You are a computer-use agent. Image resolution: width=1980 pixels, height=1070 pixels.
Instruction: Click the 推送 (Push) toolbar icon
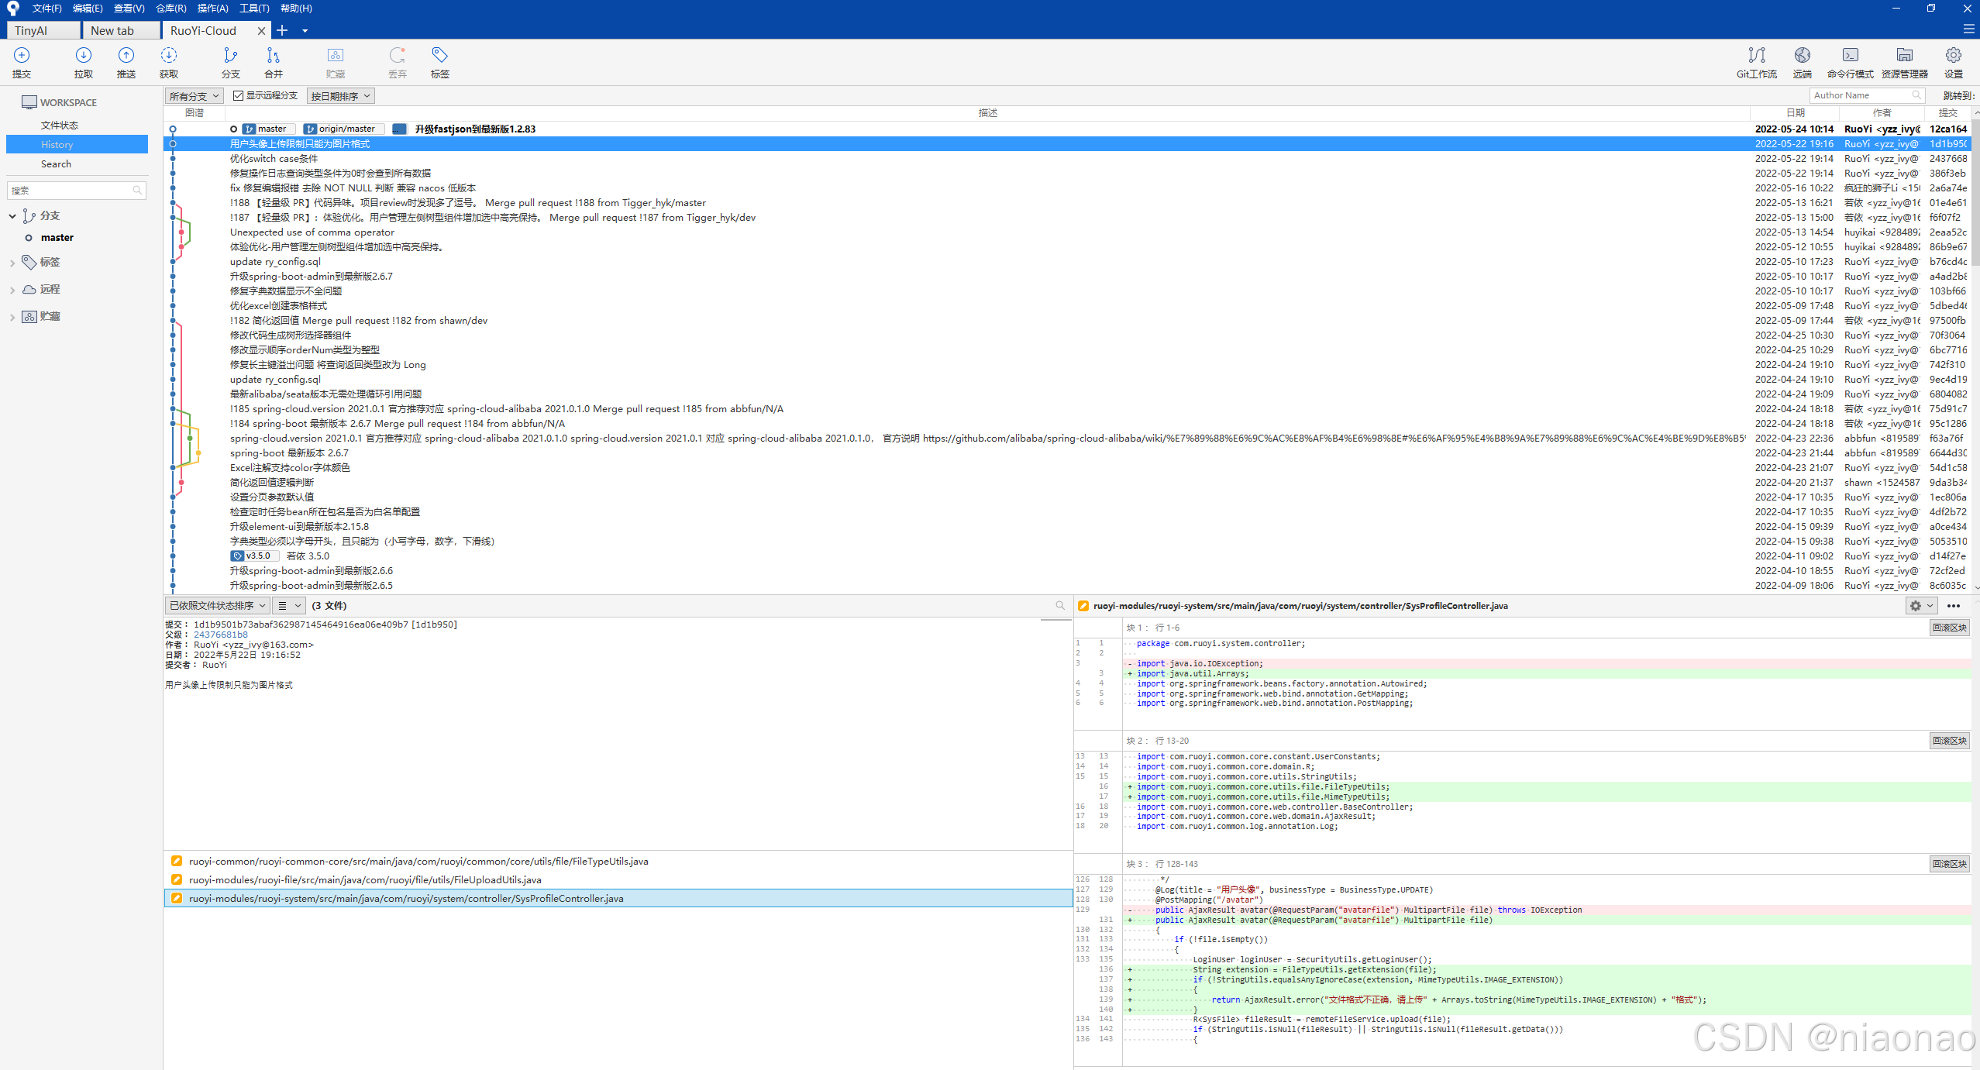coord(126,56)
